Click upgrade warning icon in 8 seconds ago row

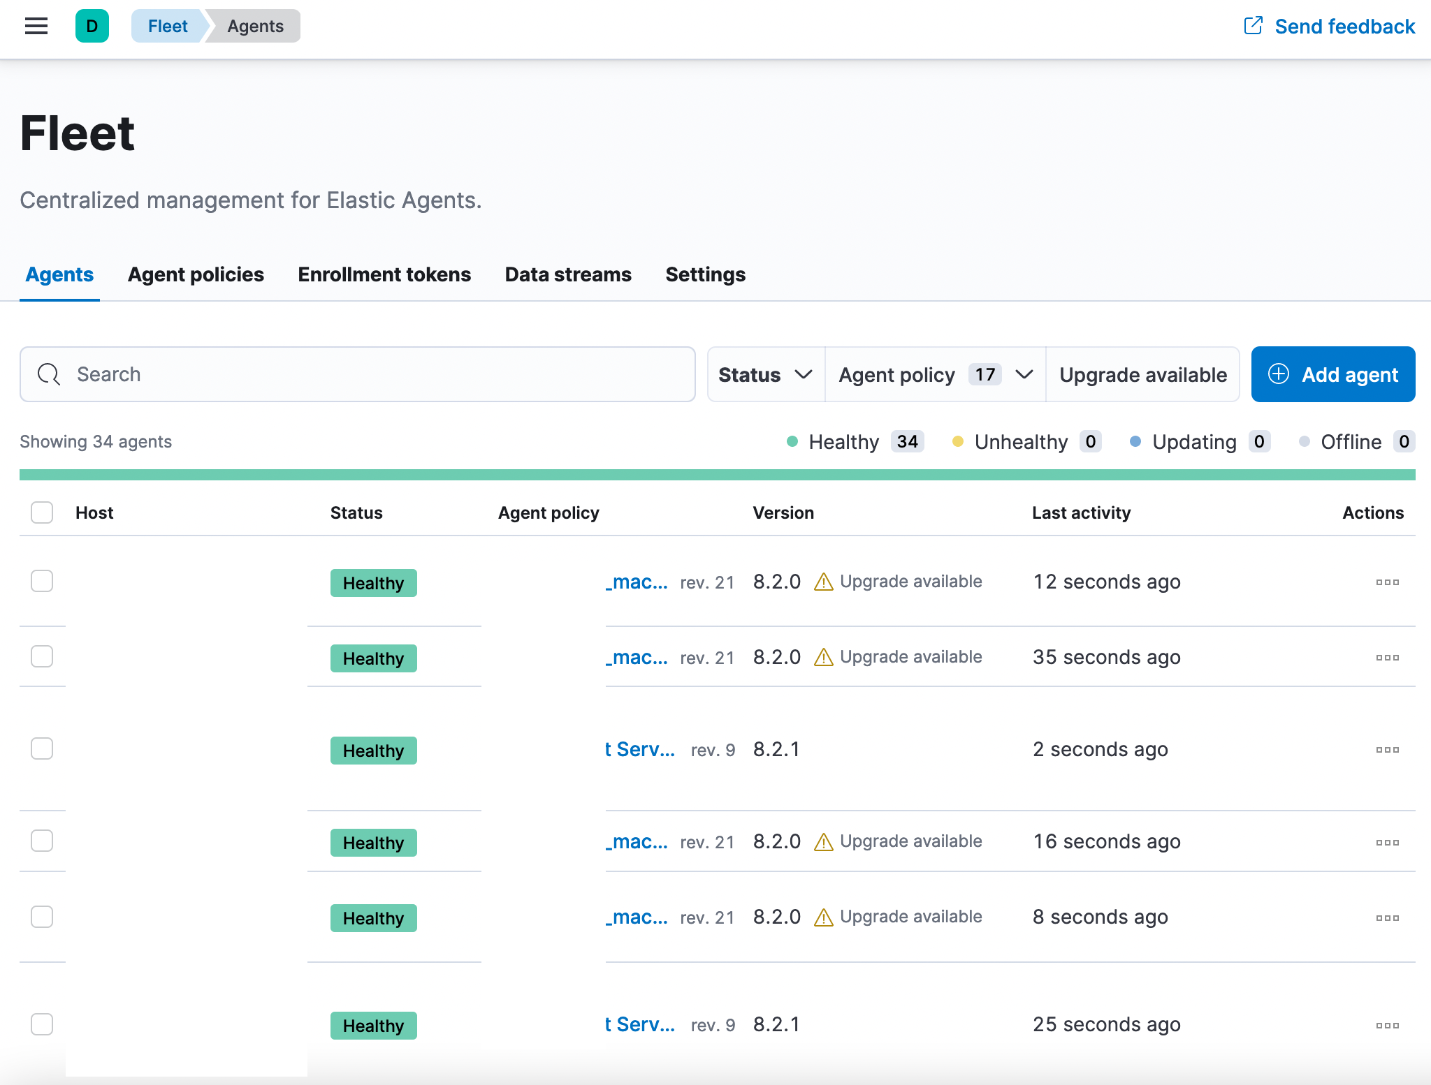coord(824,917)
